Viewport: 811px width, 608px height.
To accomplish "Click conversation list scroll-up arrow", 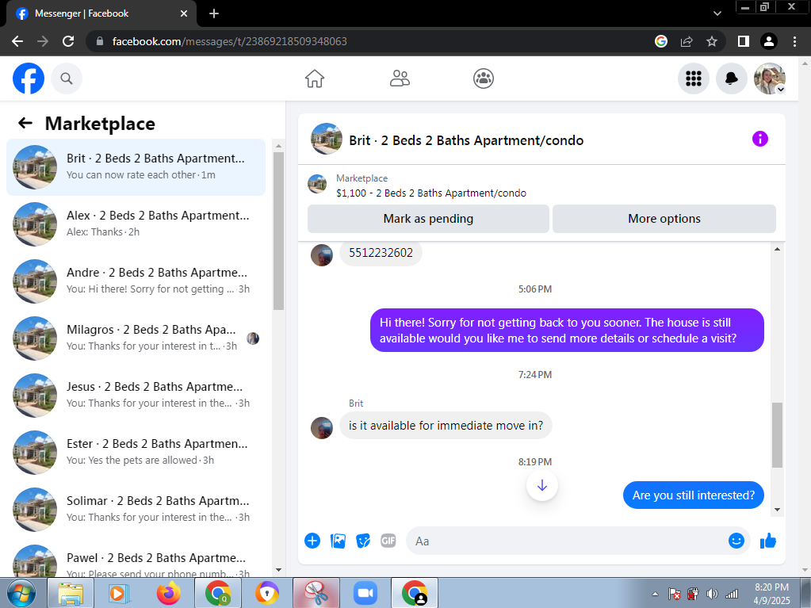I will point(278,147).
